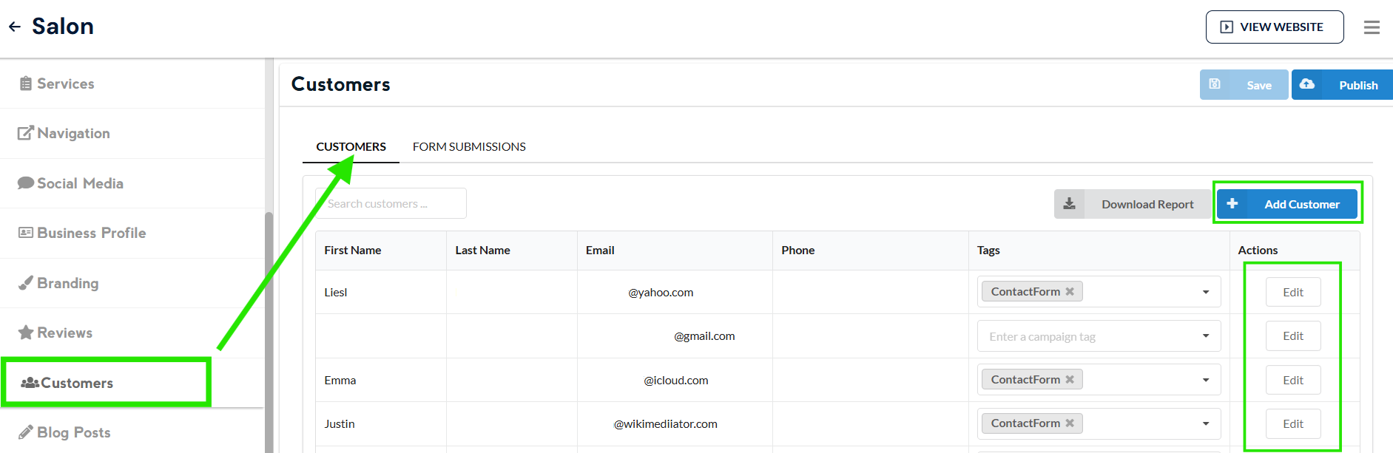Switch to the Form Submissions tab
This screenshot has height=453, width=1393.
(x=469, y=147)
